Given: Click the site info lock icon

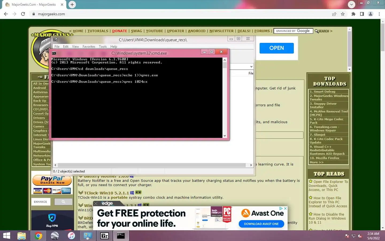Looking at the screenshot, I should coord(34,14).
